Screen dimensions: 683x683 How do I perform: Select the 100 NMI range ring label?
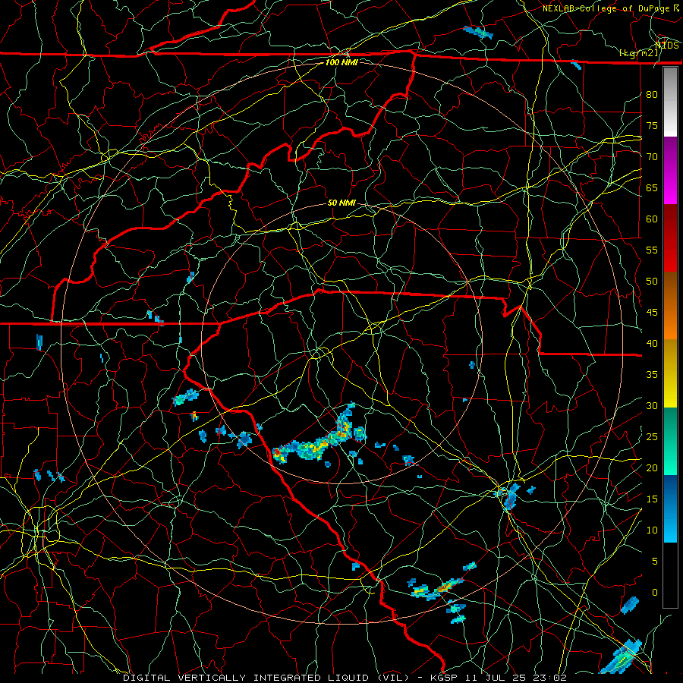click(x=341, y=62)
